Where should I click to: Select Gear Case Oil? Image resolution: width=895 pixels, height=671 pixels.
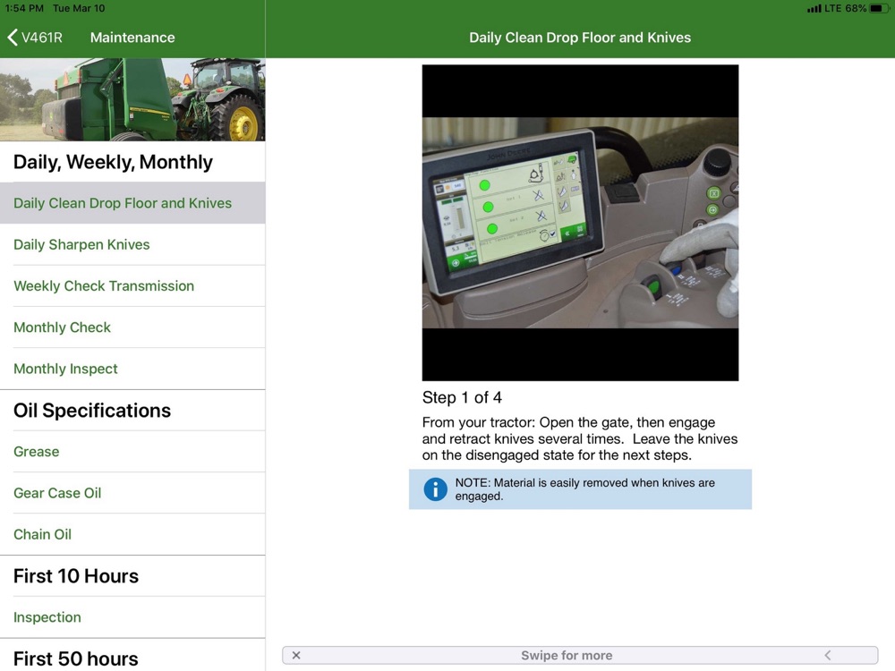57,493
